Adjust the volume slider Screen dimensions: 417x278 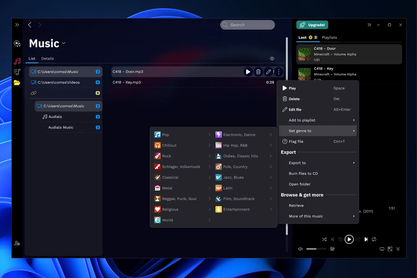(316, 249)
